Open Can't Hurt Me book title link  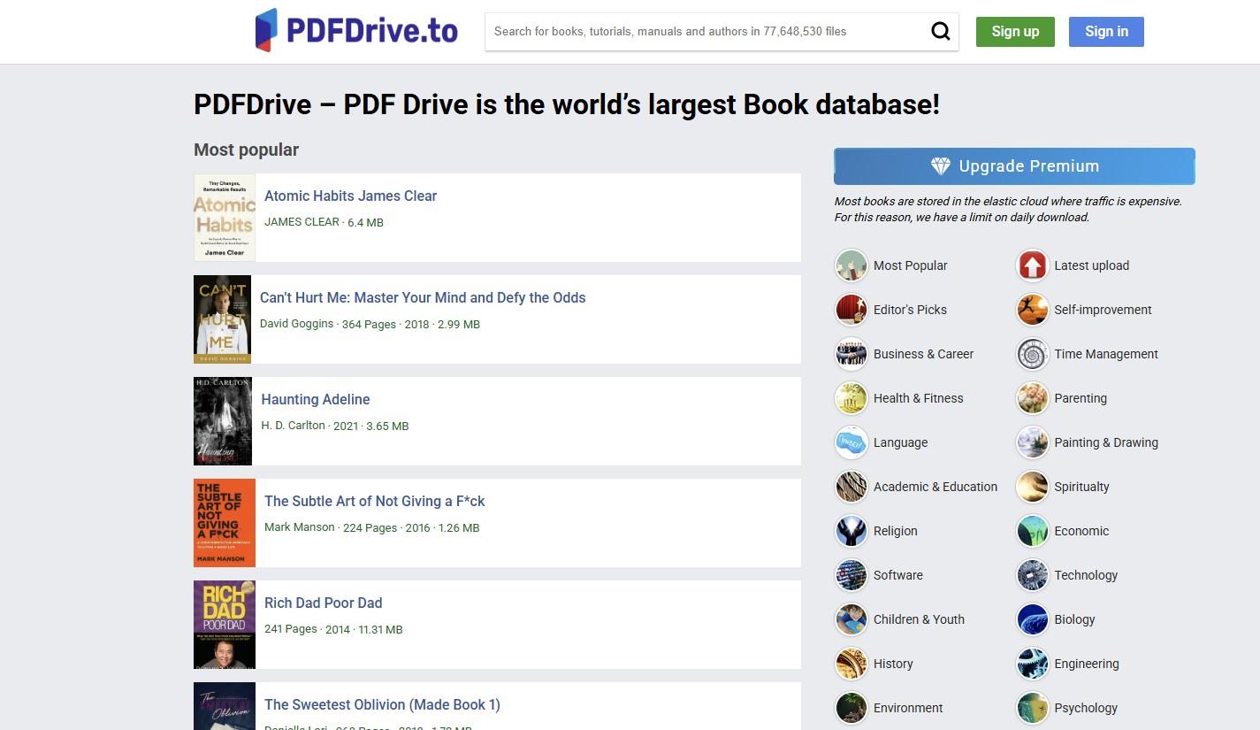423,297
